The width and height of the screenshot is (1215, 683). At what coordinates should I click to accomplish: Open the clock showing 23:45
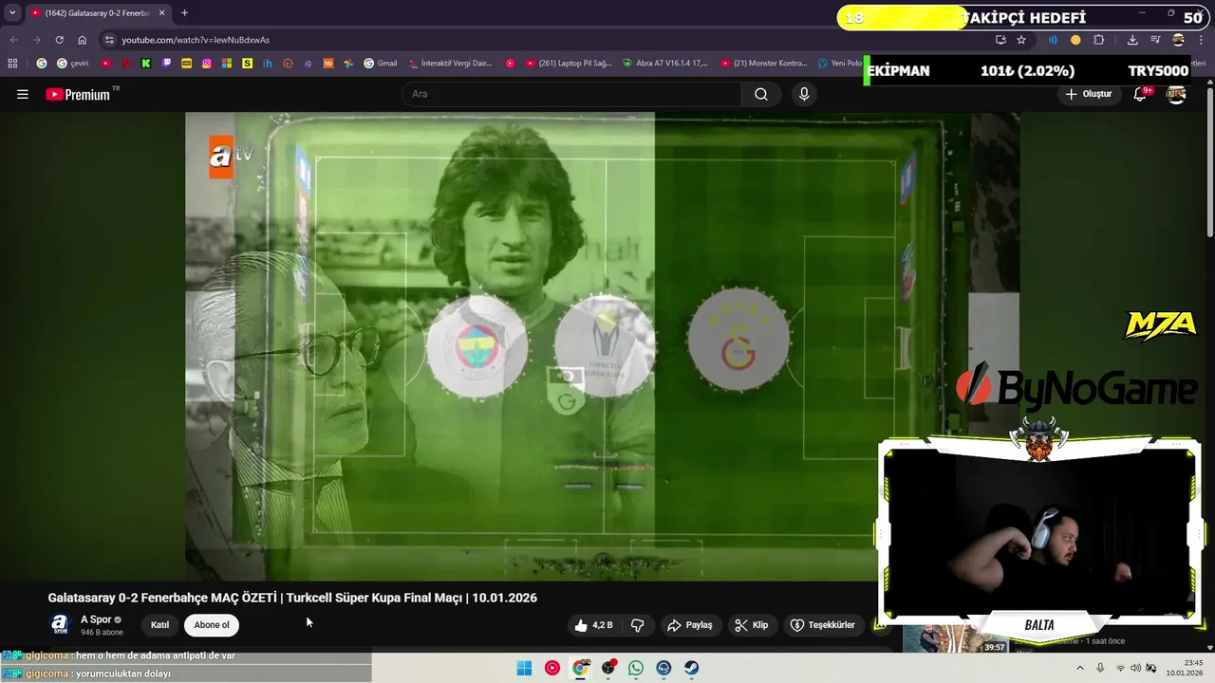pyautogui.click(x=1185, y=668)
